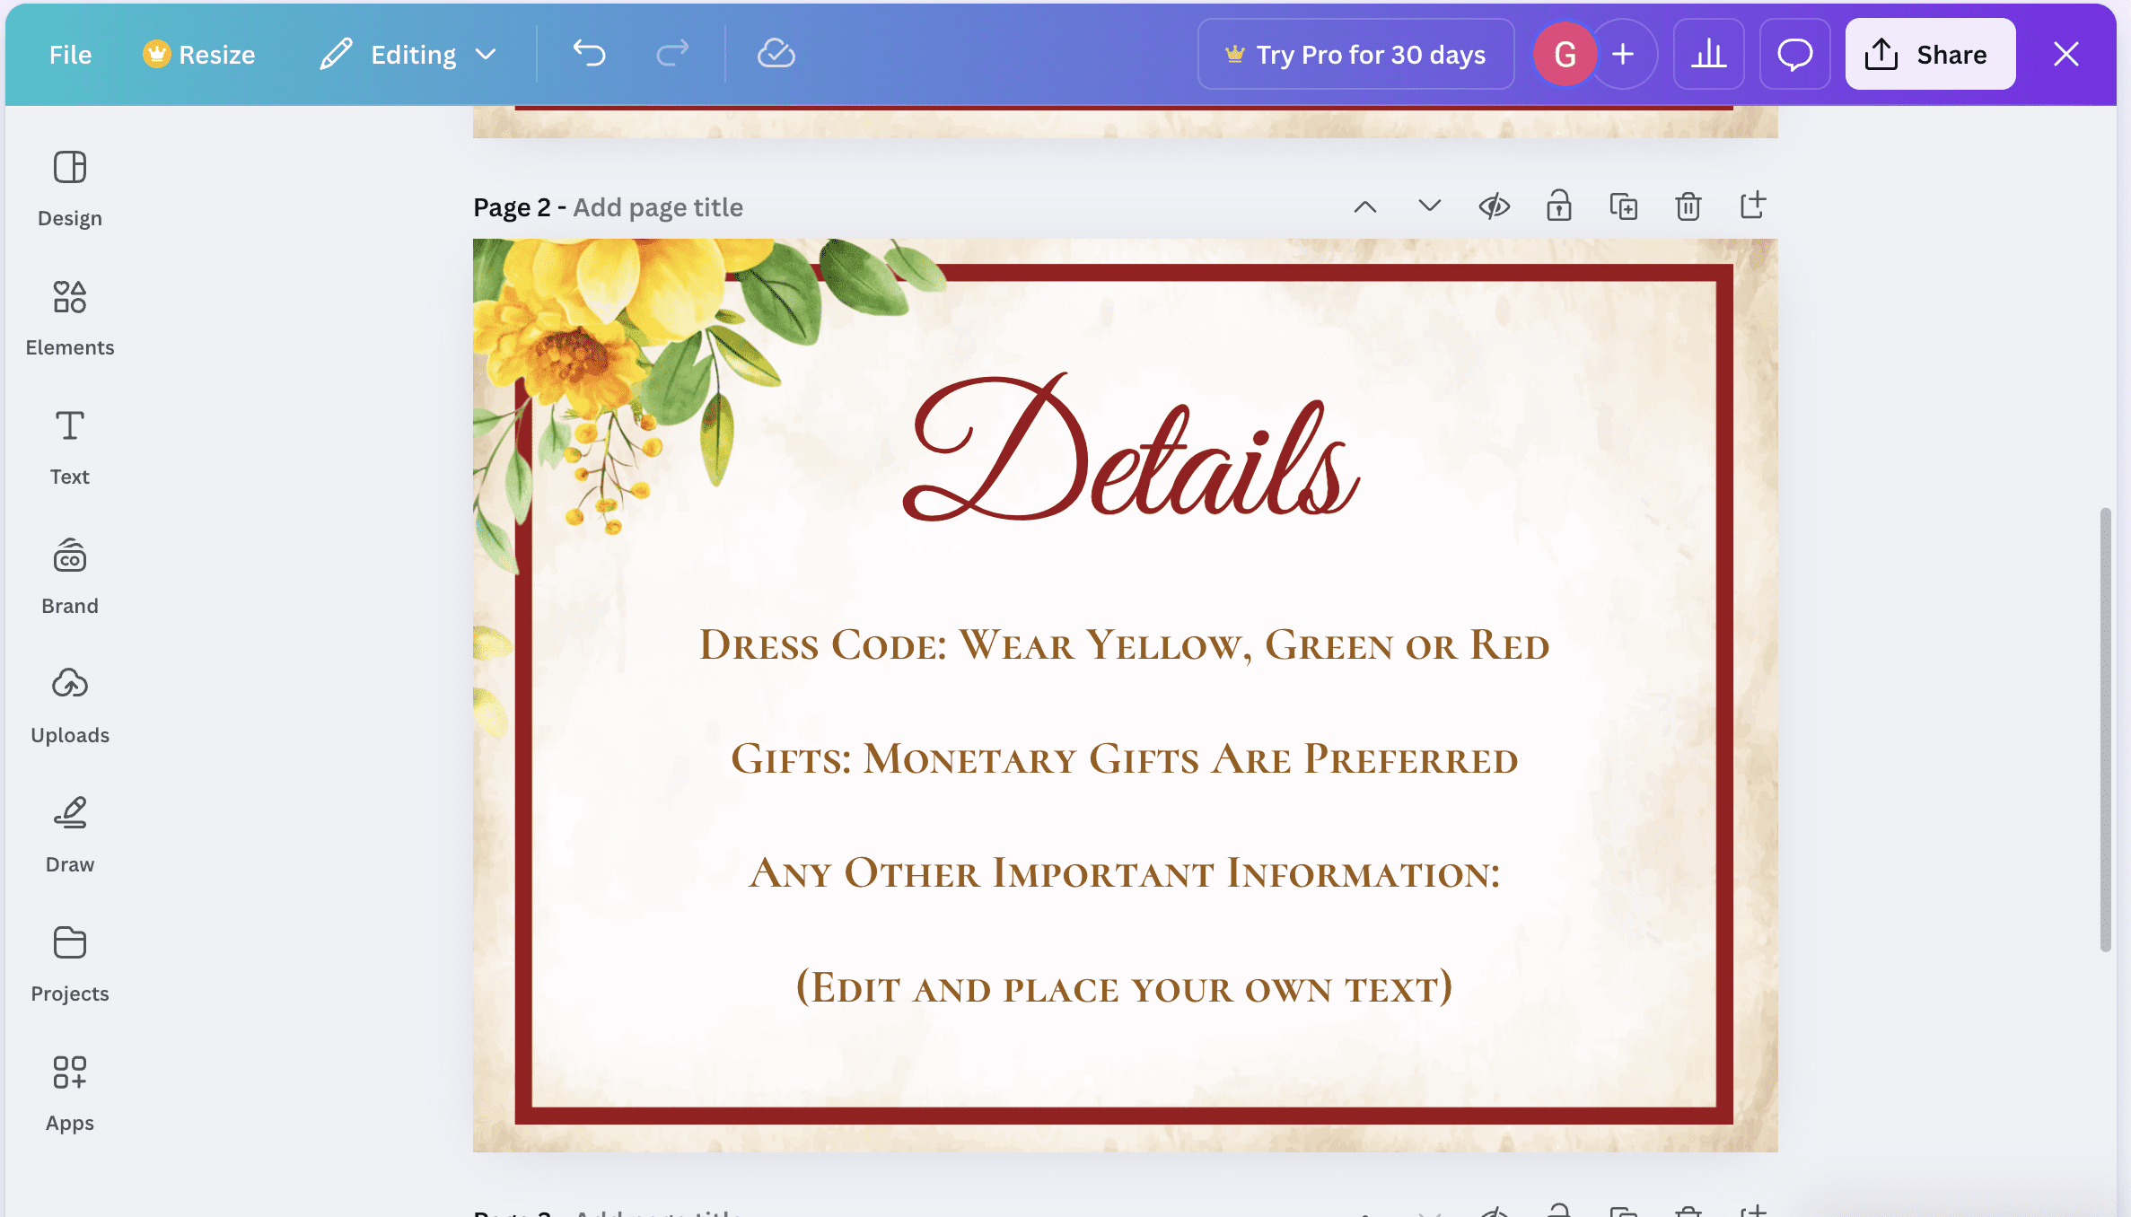Hide Page 2 using eye icon

coord(1495,206)
